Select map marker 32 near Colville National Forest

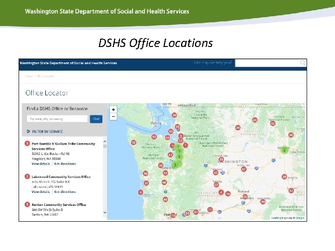(273, 123)
